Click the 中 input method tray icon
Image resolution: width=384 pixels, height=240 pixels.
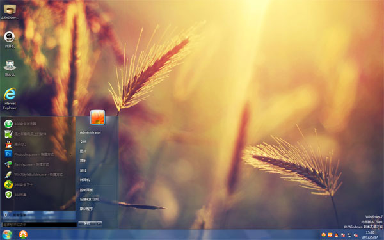pyautogui.click(x=330, y=235)
